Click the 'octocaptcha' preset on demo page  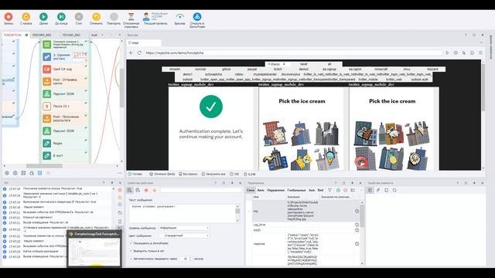[x=213, y=74]
